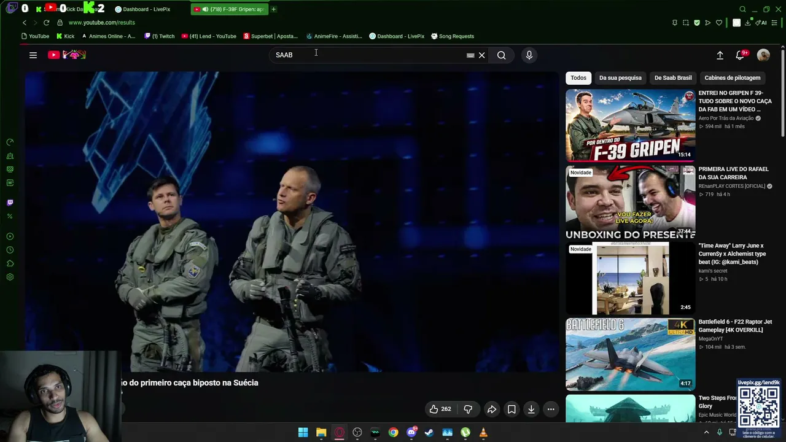Screen dimensions: 786x442
Task: Open the sidebar extensions puzzle icon
Action: point(10,263)
